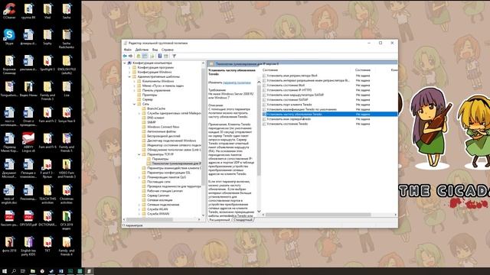Click the Forward arrow toolbar icon
Viewport: 490px width, 275px height.
coord(131,56)
